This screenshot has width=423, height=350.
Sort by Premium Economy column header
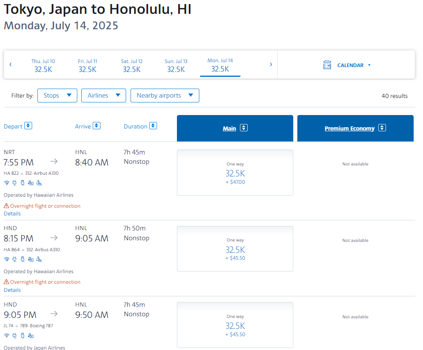349,128
